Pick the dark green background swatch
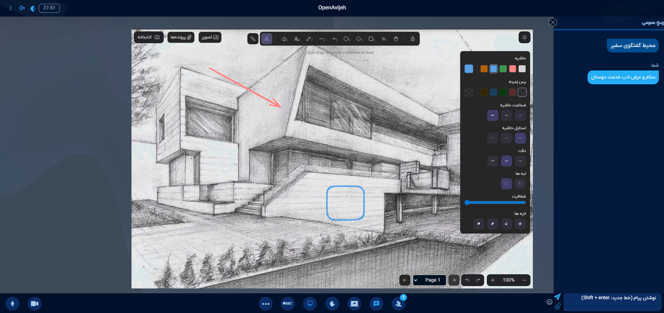The width and height of the screenshot is (664, 313). point(503,92)
